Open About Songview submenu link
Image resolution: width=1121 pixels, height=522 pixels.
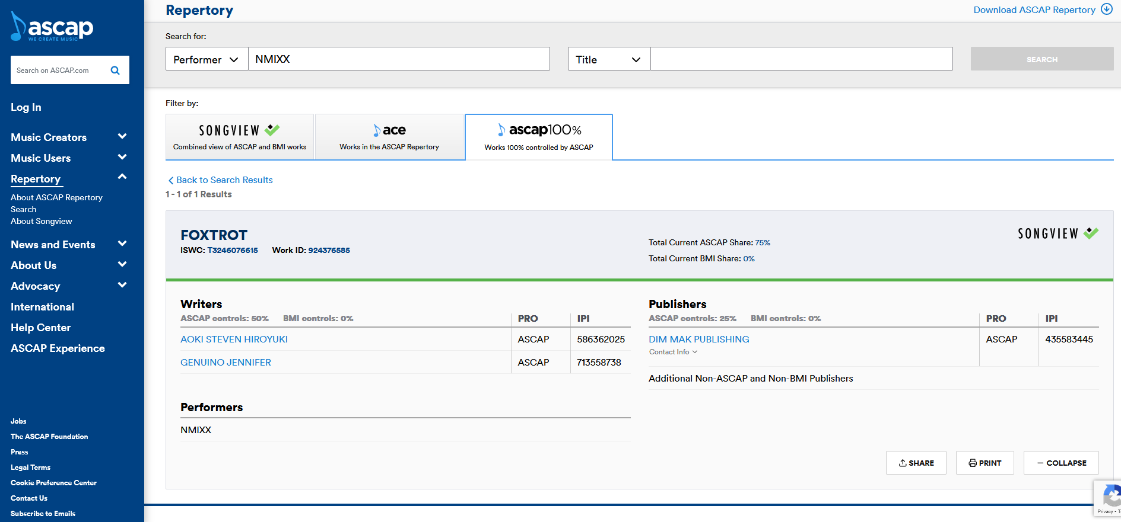[42, 221]
